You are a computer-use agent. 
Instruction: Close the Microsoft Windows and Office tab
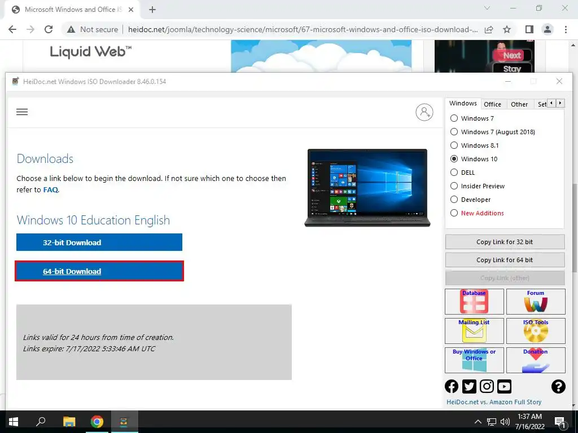[131, 10]
